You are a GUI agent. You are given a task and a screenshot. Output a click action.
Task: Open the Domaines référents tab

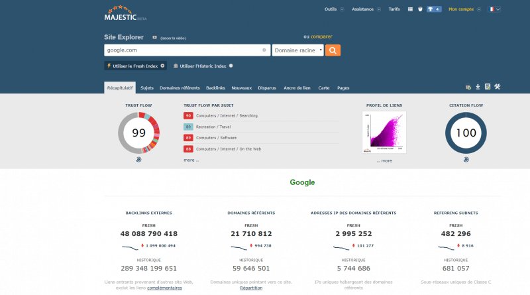180,88
